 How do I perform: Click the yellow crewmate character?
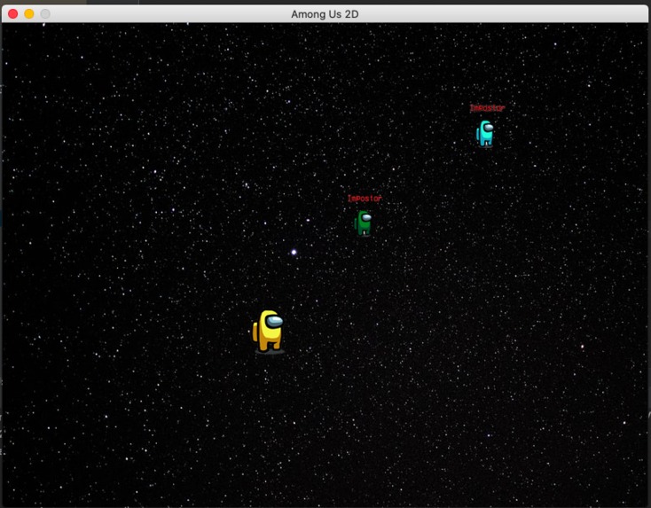tap(268, 332)
